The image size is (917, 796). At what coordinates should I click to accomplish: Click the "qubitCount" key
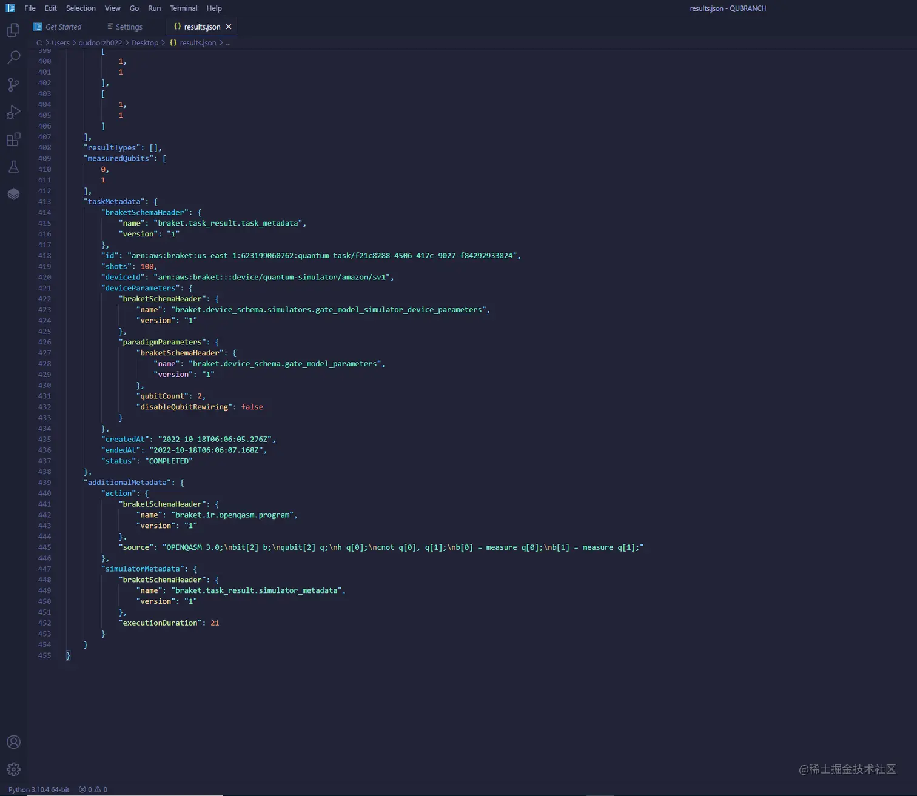162,396
